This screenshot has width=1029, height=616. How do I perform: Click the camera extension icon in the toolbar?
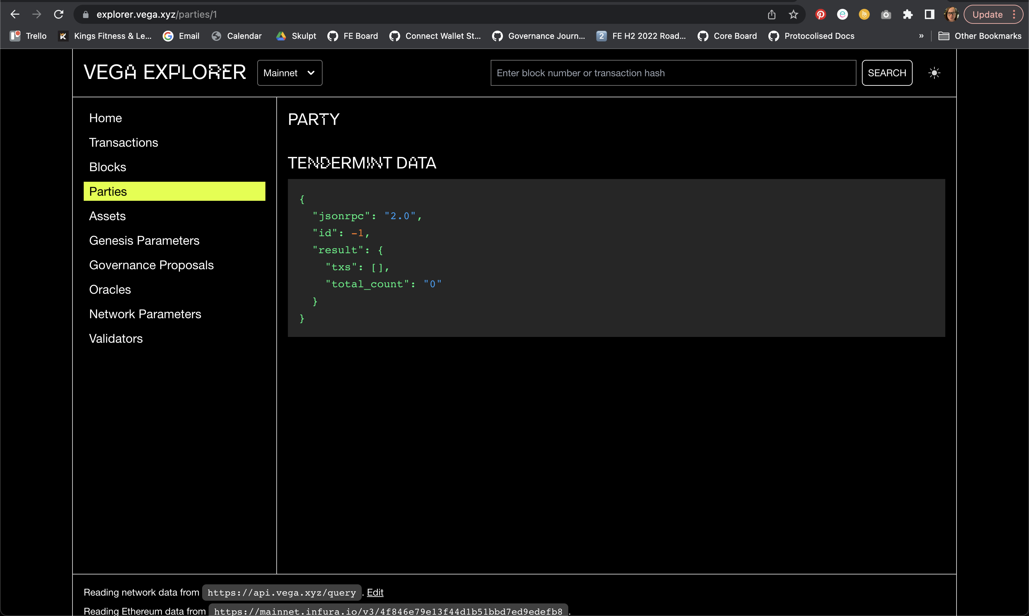click(x=886, y=14)
